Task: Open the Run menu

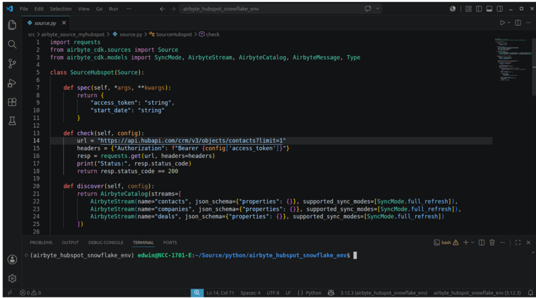Action: [113, 9]
